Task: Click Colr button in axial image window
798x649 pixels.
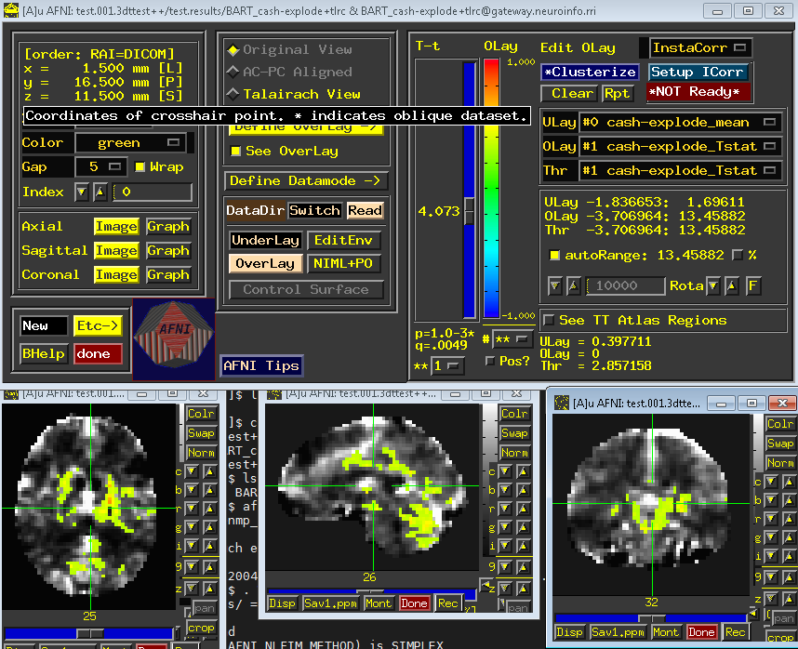Action: 201,414
